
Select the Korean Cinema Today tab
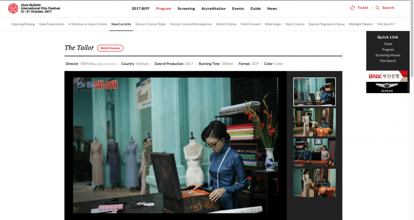click(x=151, y=24)
